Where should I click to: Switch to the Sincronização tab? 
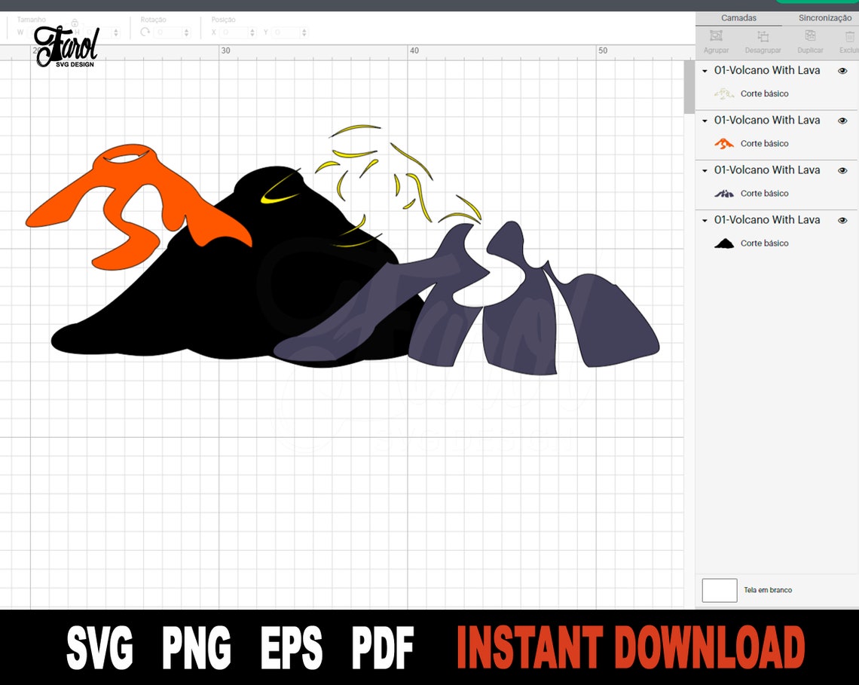pyautogui.click(x=825, y=17)
